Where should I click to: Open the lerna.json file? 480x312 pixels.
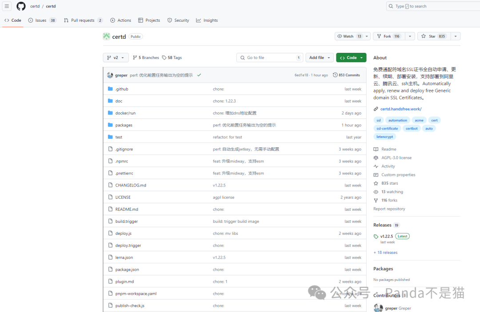pyautogui.click(x=124, y=257)
